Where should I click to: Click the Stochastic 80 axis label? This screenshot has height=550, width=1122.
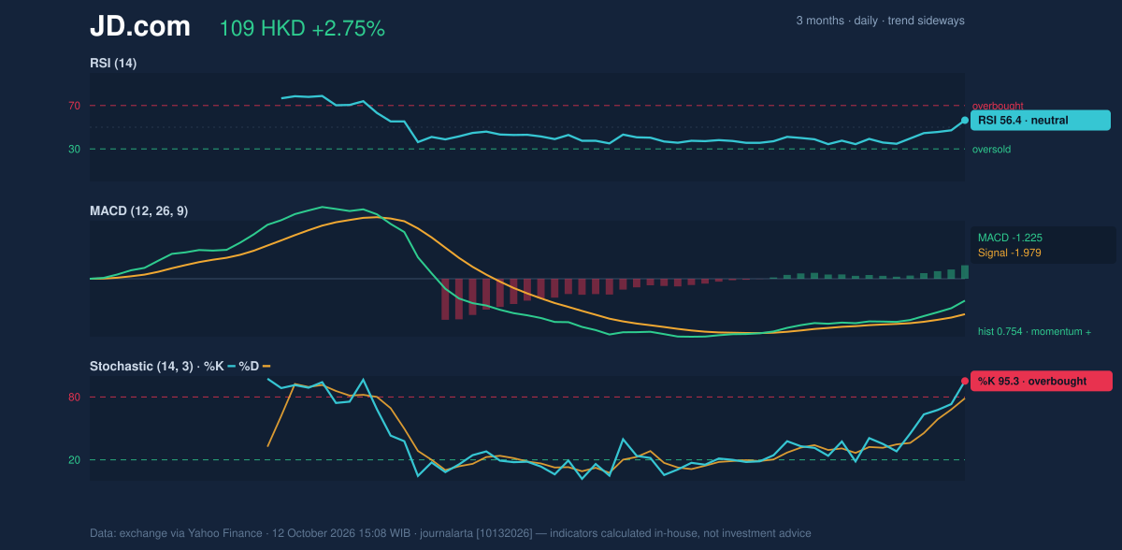74,398
